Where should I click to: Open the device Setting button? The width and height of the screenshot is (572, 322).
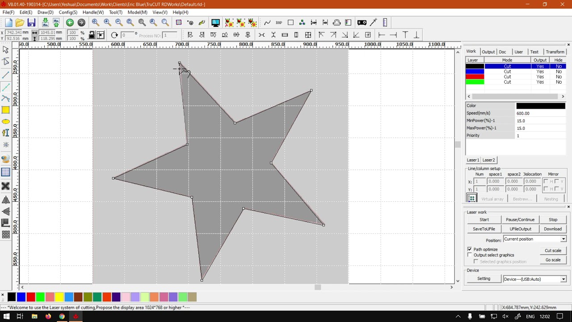(484, 279)
